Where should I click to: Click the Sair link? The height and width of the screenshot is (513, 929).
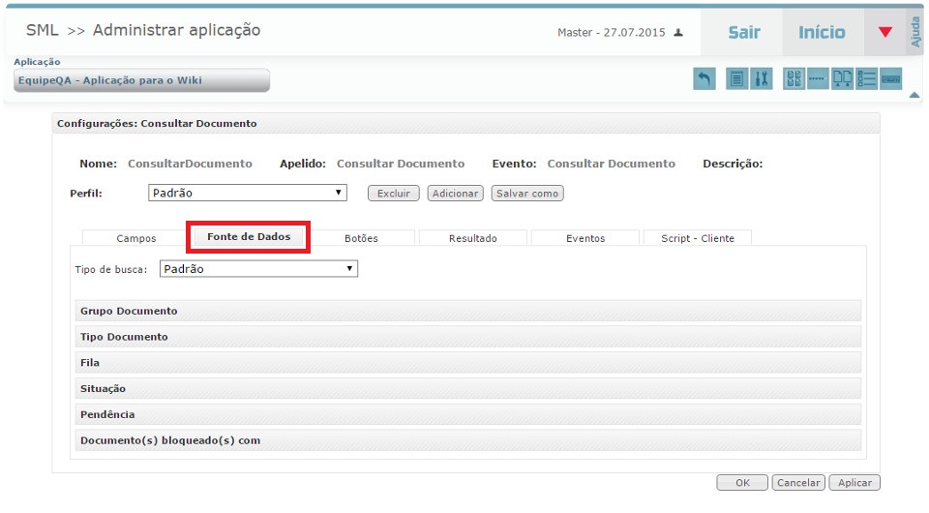(743, 33)
